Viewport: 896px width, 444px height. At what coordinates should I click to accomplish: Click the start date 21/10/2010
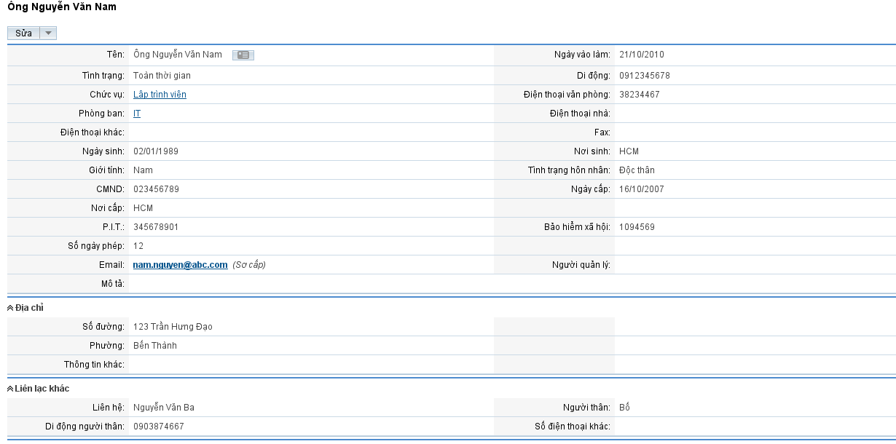click(641, 55)
